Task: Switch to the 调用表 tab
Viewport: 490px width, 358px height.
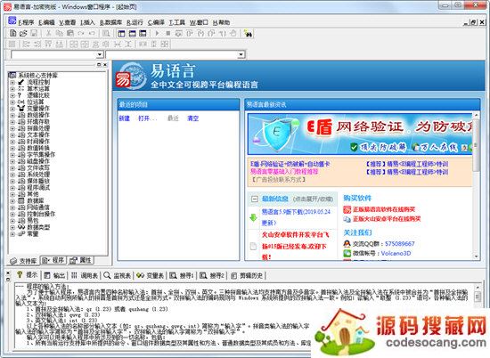Action: pyautogui.click(x=85, y=275)
